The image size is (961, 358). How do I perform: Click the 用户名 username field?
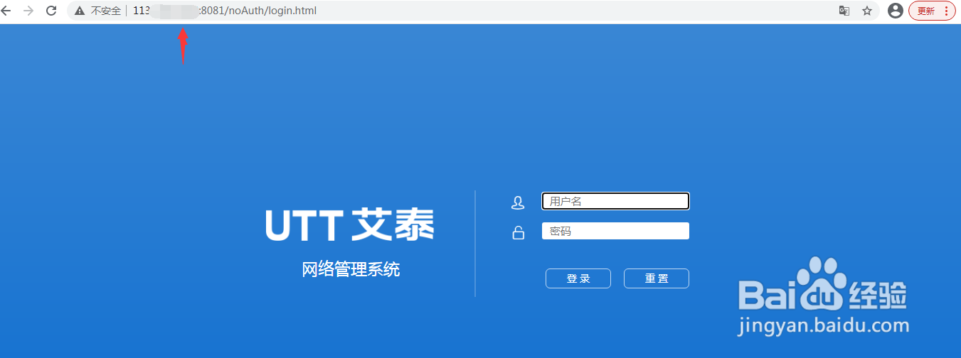click(615, 201)
